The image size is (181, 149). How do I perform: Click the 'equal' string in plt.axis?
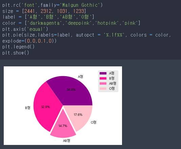coord(36,29)
